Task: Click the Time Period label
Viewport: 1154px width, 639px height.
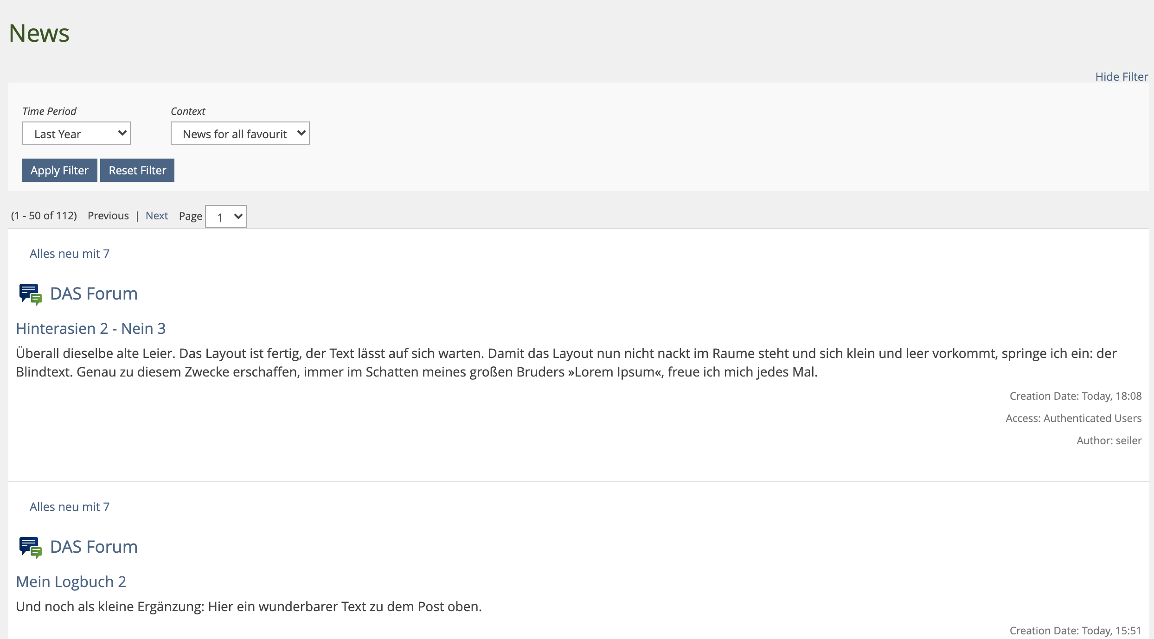Action: 49,111
